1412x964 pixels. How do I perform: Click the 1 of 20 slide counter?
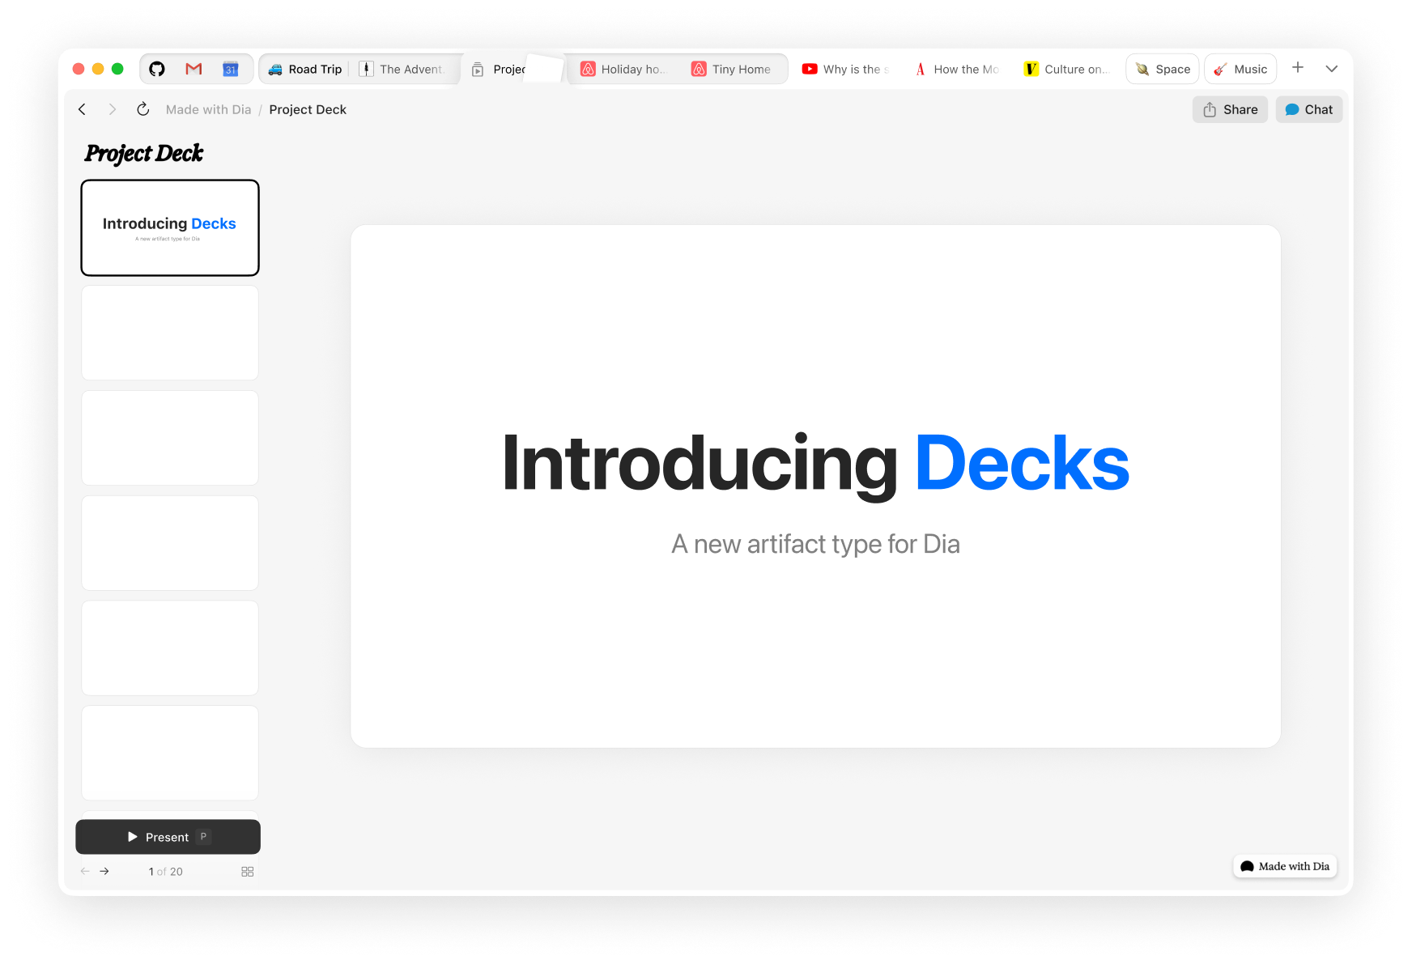tap(166, 872)
